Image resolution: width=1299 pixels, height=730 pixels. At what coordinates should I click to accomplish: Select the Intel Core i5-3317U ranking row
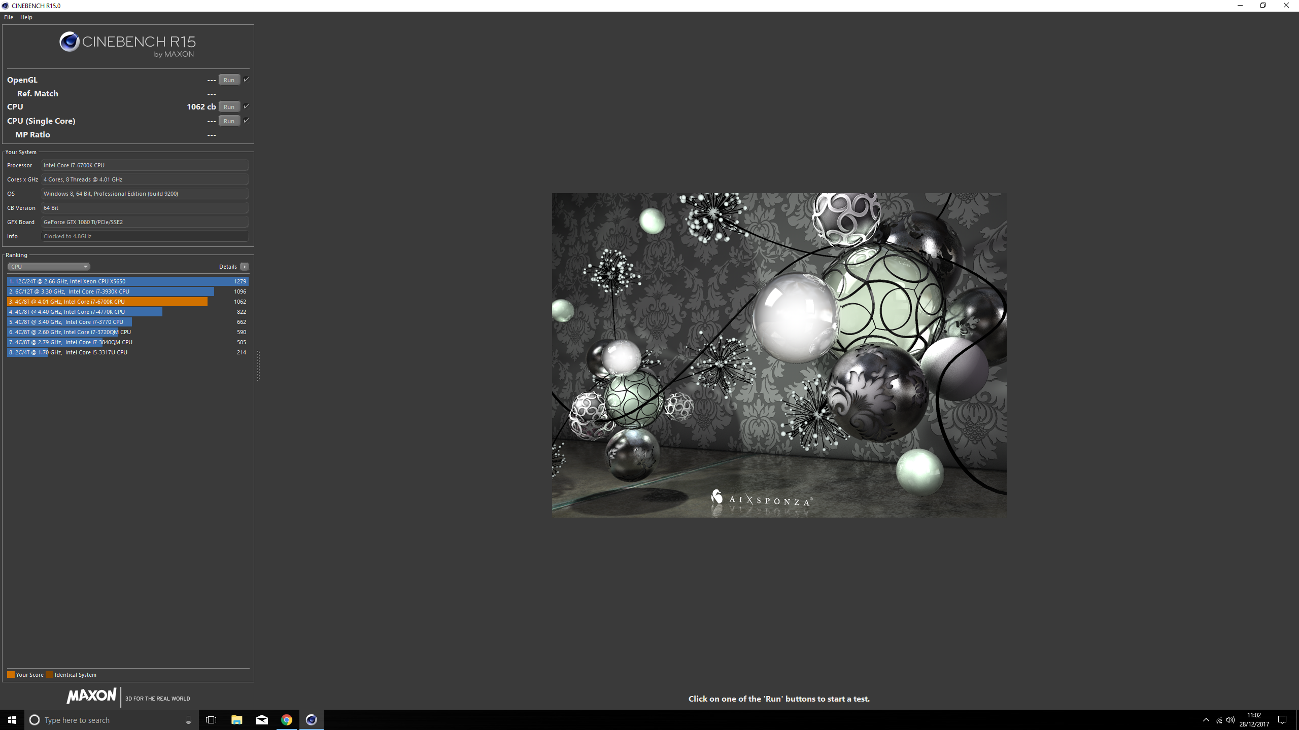click(x=128, y=352)
